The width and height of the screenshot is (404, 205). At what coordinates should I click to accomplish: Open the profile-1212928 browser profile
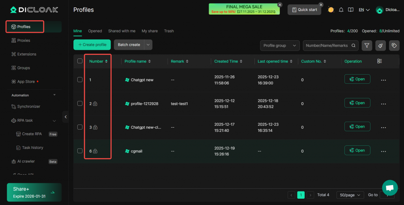(357, 103)
